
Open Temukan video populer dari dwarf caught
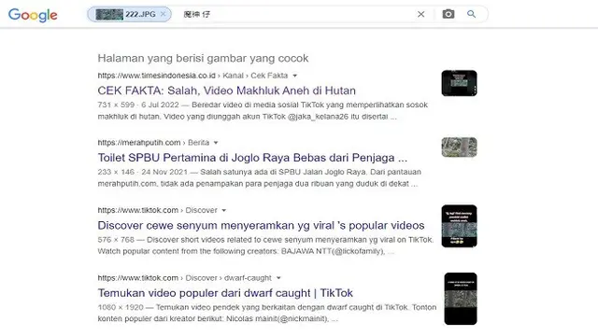(x=225, y=292)
